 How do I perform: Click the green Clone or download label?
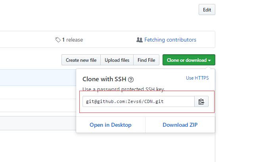[187, 60]
